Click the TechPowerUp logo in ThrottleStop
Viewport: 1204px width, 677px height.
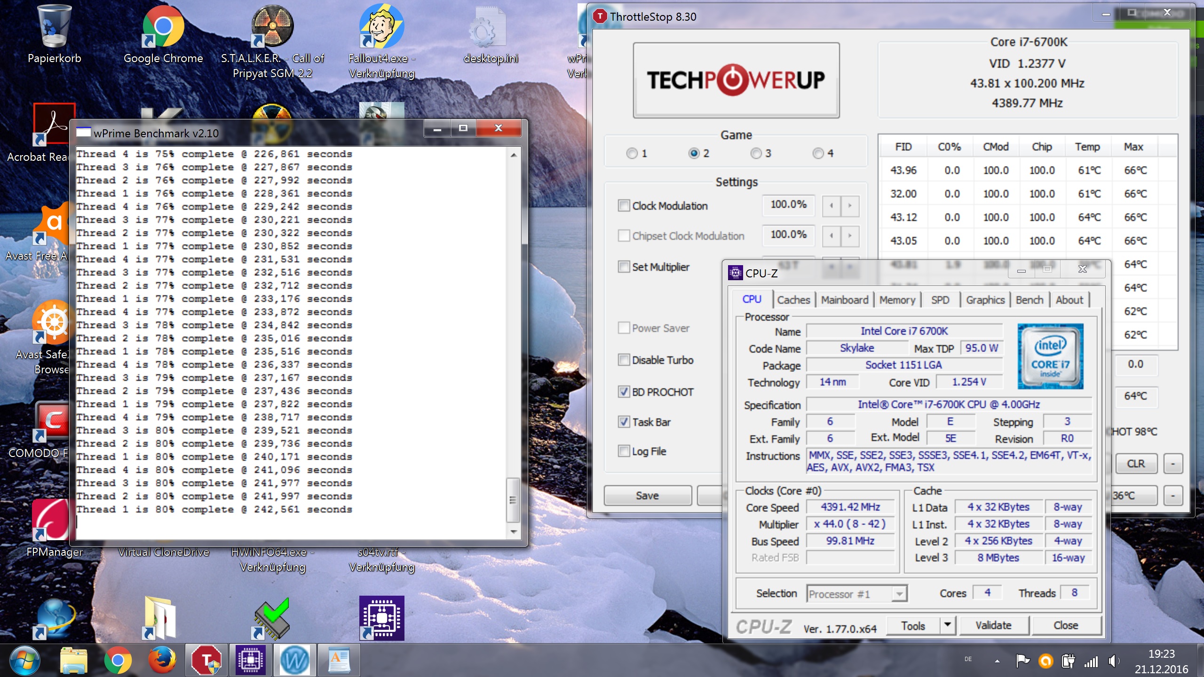pyautogui.click(x=736, y=80)
